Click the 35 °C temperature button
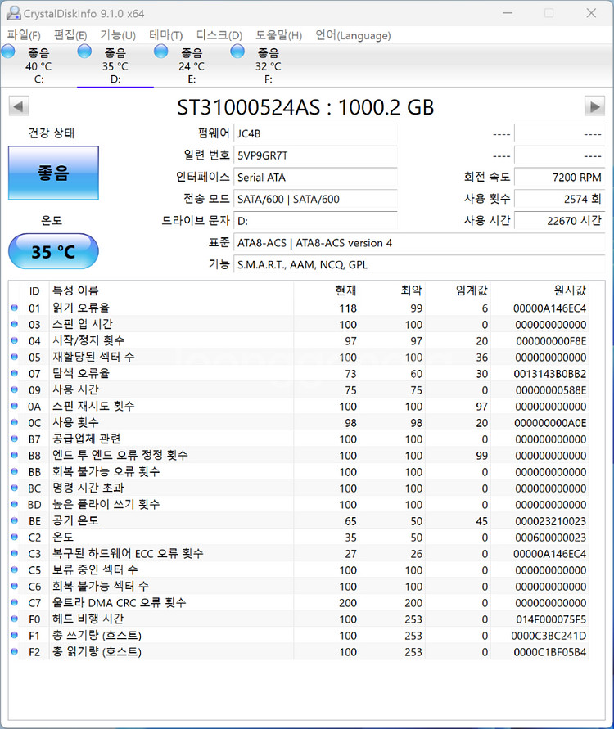 53,251
